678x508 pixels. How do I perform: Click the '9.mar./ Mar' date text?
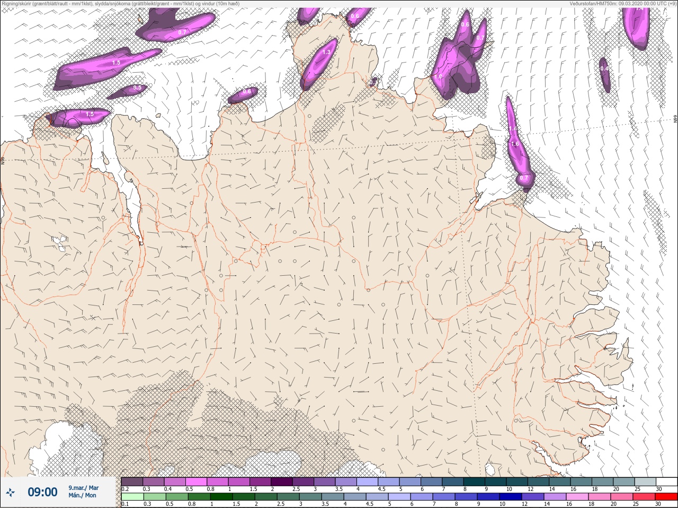pos(83,488)
